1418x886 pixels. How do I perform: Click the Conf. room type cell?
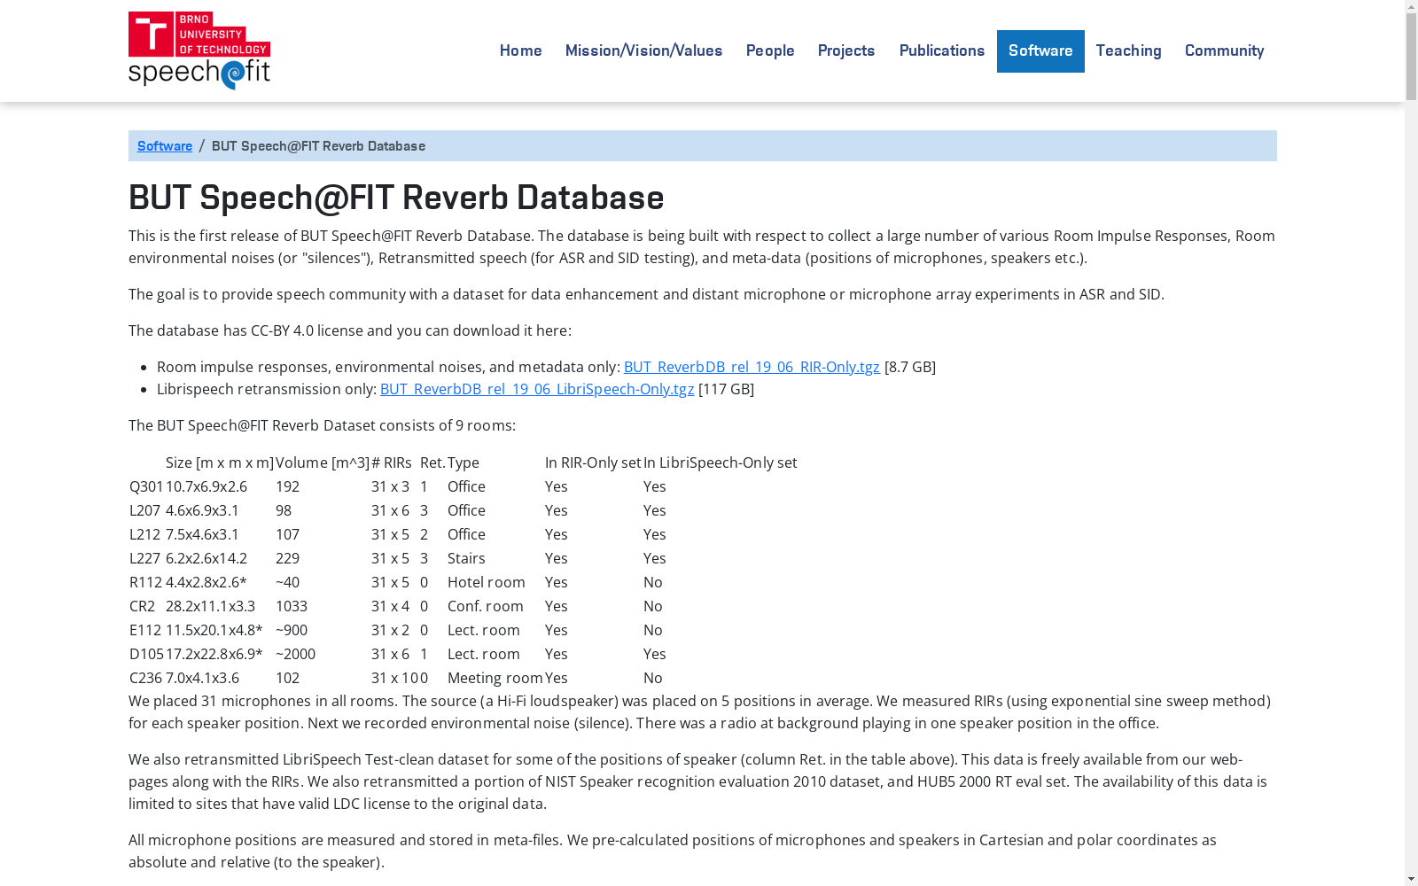click(x=486, y=606)
